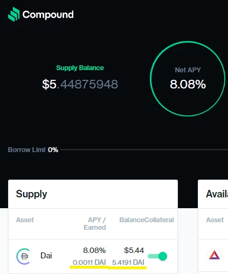Click the Supply panel heading
The width and height of the screenshot is (228, 274).
(31, 194)
